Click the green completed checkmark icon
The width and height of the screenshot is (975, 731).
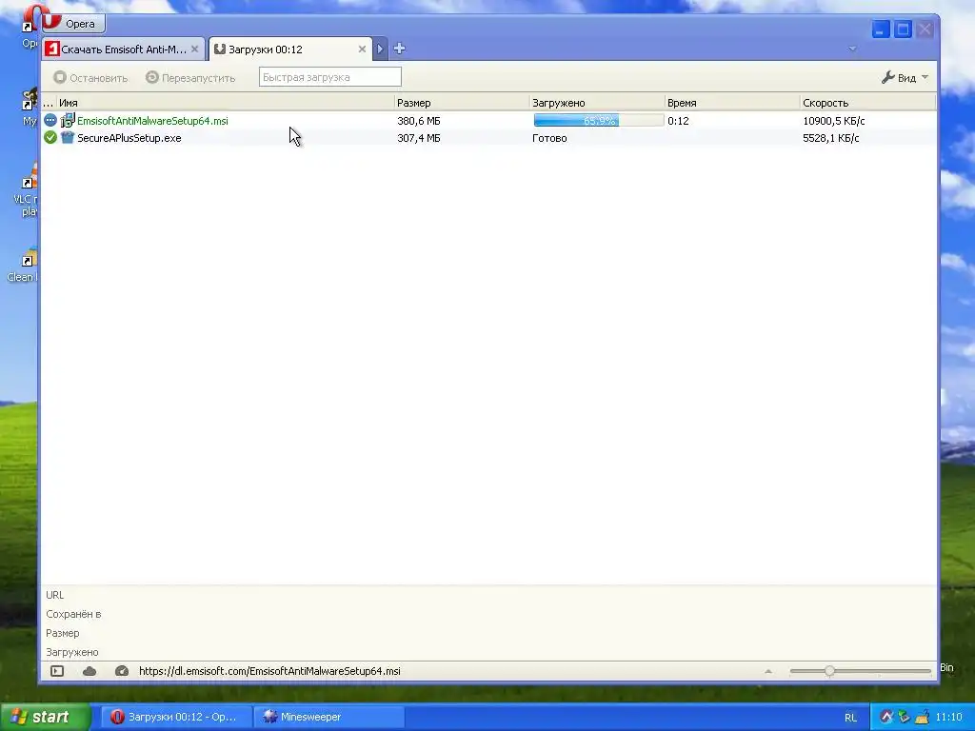(x=50, y=137)
